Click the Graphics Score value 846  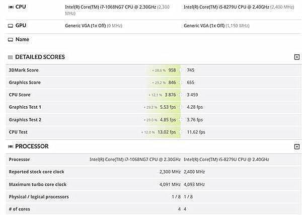(x=172, y=83)
